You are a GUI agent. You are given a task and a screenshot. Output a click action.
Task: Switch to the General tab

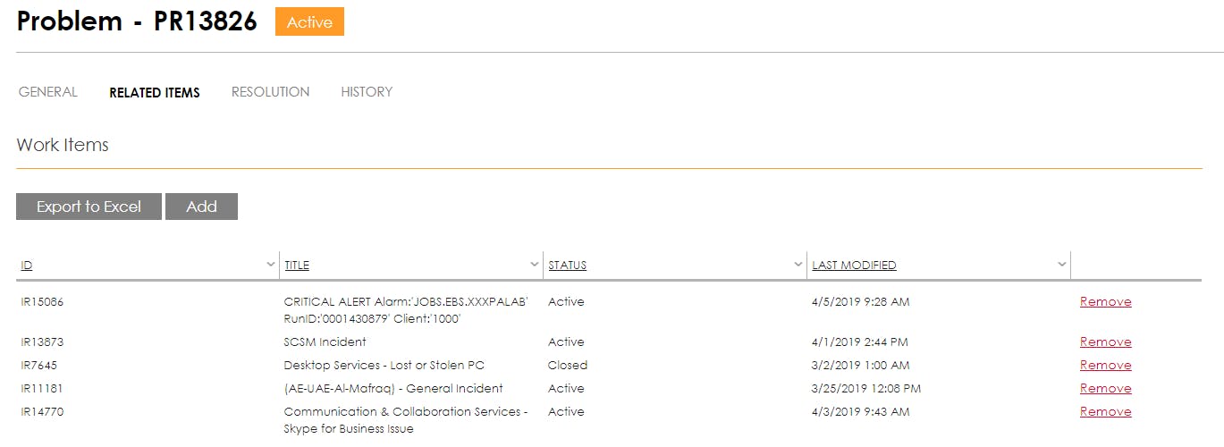(x=48, y=92)
